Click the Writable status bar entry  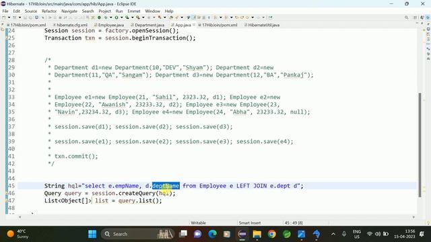pyautogui.click(x=198, y=223)
